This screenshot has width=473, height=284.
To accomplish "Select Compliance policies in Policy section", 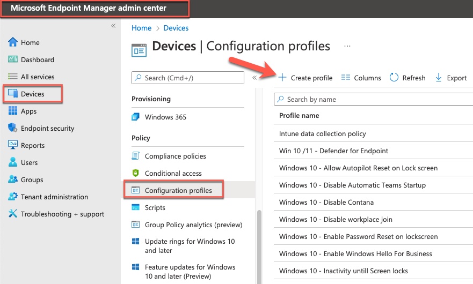I will [175, 156].
